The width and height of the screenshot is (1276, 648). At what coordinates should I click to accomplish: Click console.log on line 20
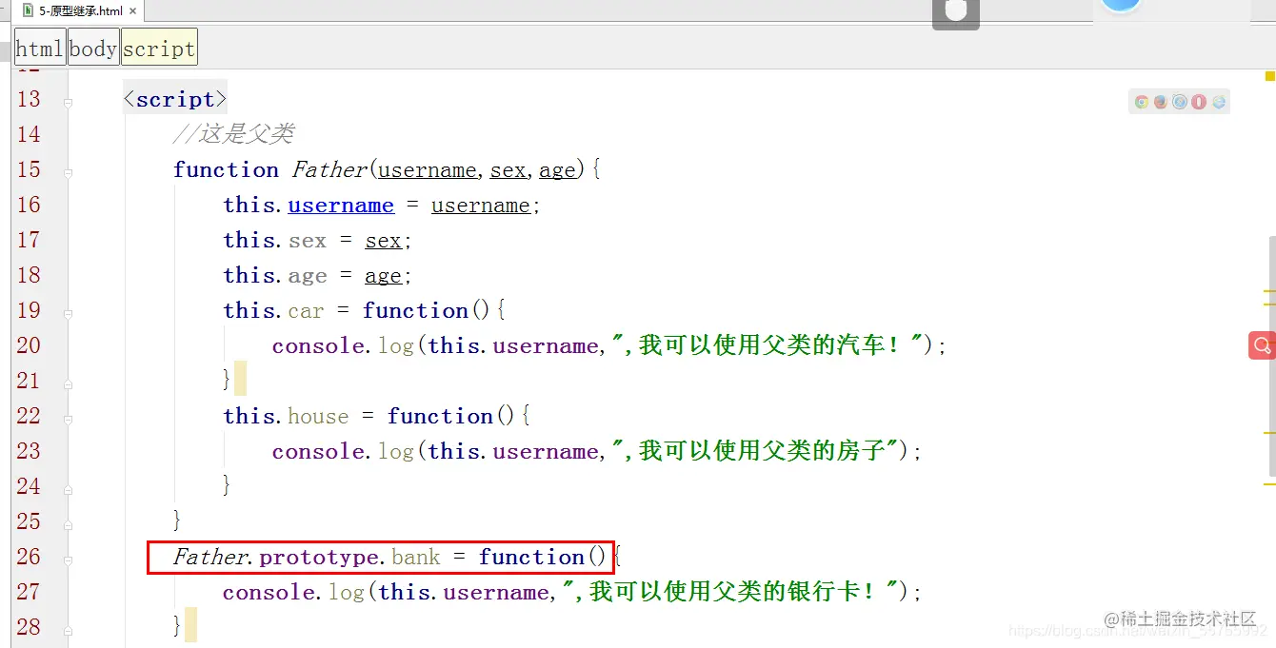point(343,345)
